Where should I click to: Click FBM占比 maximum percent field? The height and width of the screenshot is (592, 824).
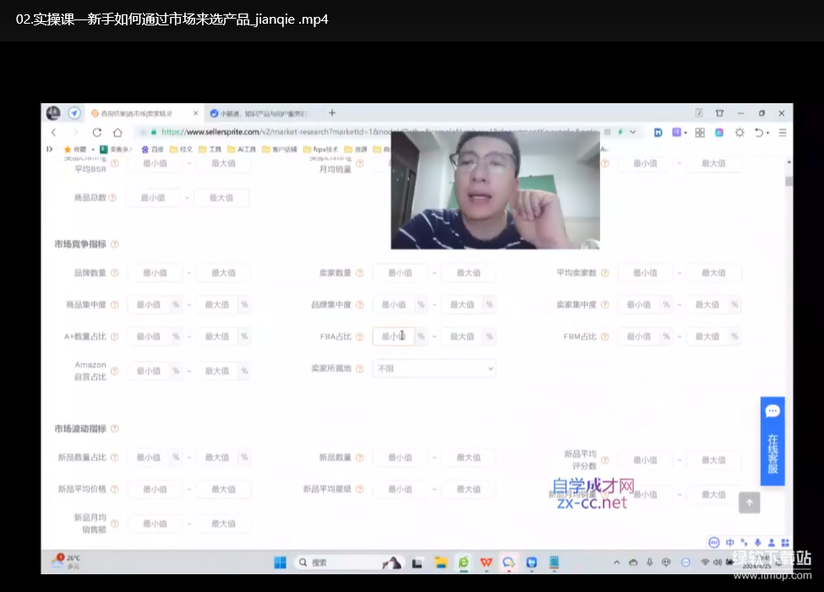707,337
